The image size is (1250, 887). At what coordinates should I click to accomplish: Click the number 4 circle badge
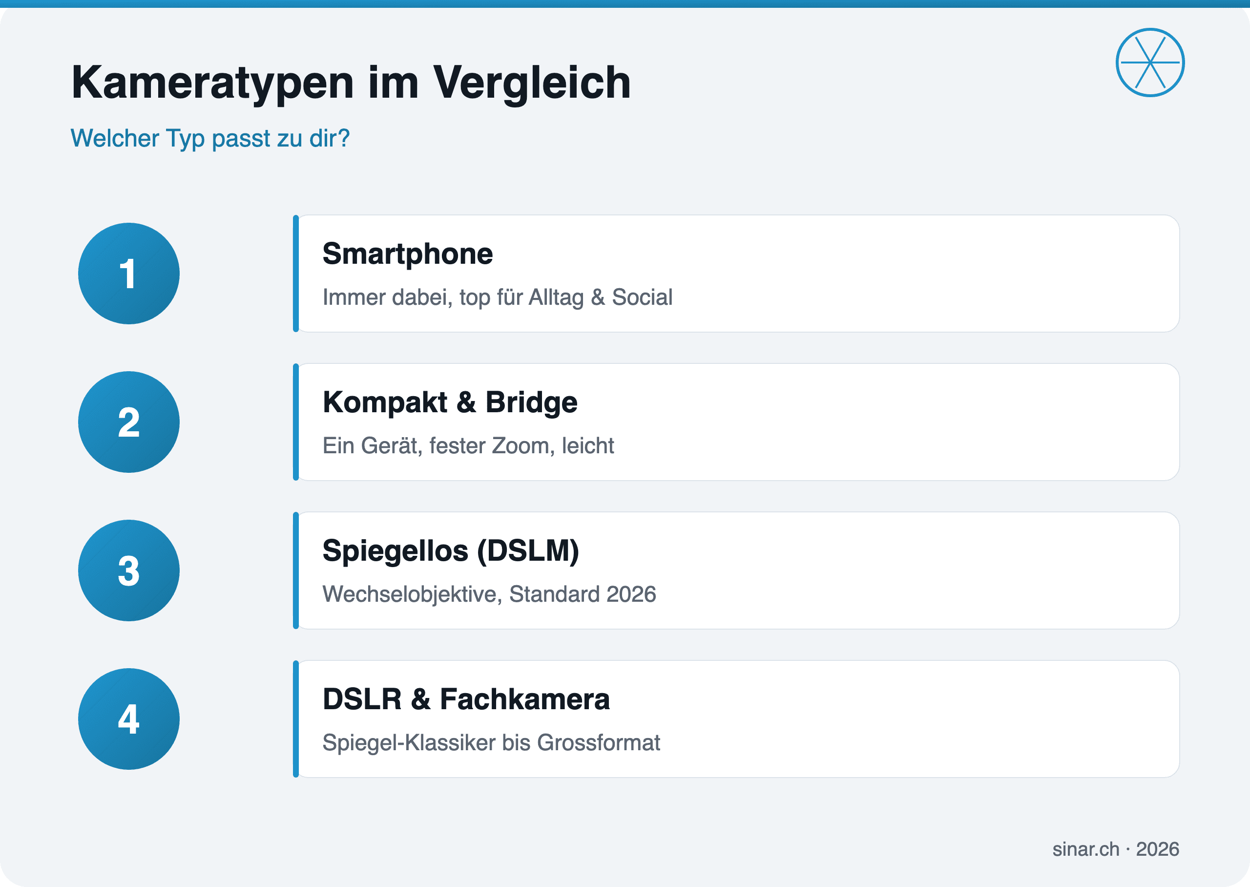[x=129, y=719]
